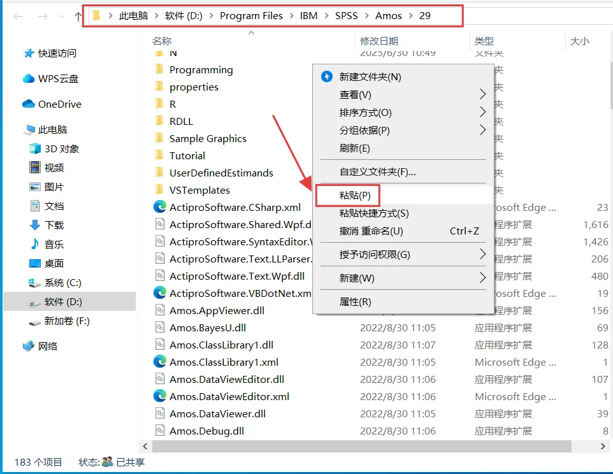Select 此电脑 computer icon in sidebar
The height and width of the screenshot is (474, 613).
coord(29,130)
